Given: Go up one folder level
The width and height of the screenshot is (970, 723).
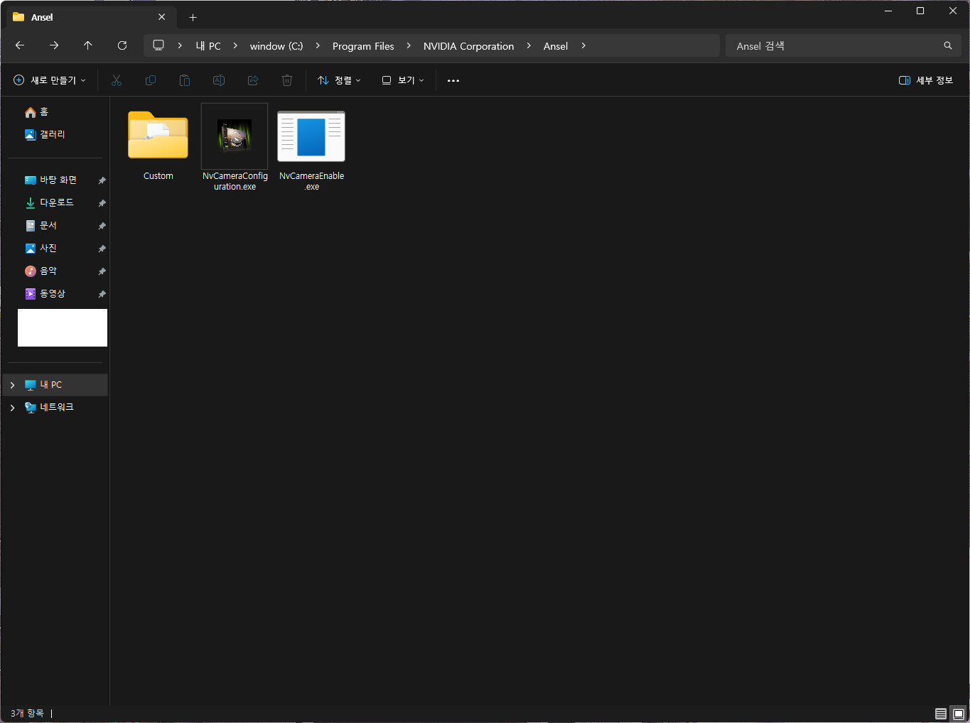Looking at the screenshot, I should pyautogui.click(x=88, y=45).
